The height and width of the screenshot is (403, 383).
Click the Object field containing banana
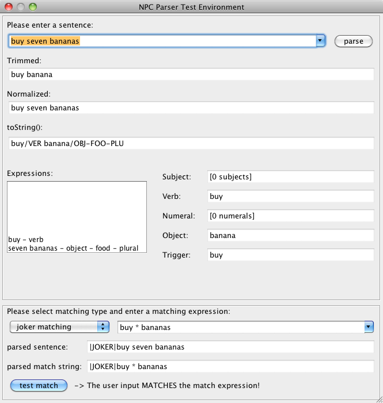coord(290,235)
